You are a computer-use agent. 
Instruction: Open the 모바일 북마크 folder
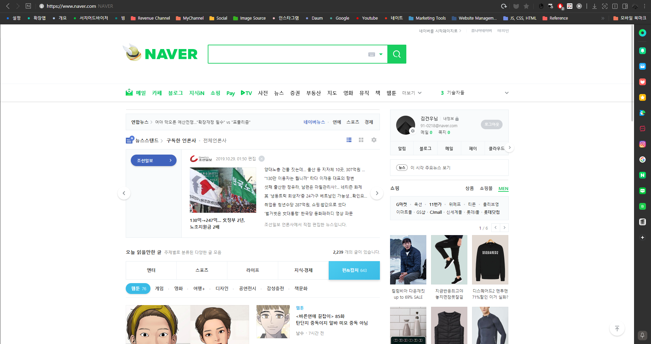click(x=630, y=18)
